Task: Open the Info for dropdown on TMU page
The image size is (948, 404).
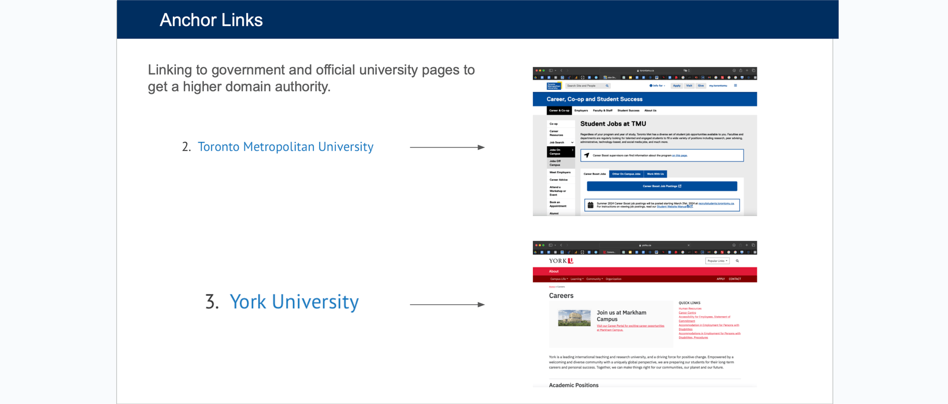Action: [x=657, y=86]
